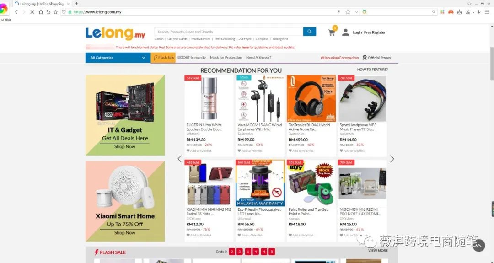Add Vava MOOV earphones to Wishlist
Screen dimensions: 494x263
point(250,150)
